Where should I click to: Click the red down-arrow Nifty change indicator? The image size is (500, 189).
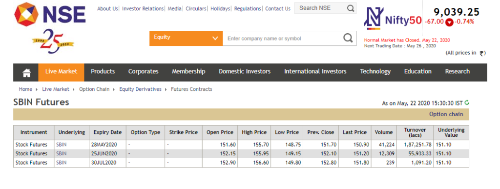449,22
